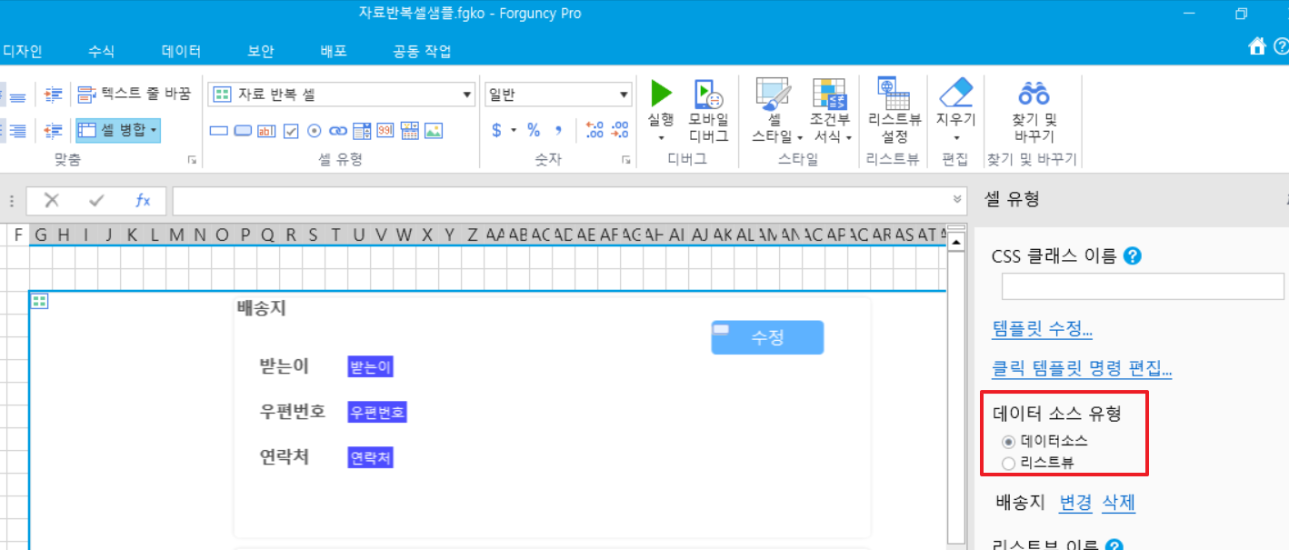Click the green Run (실행) play icon
Image resolution: width=1289 pixels, height=550 pixels.
(661, 94)
